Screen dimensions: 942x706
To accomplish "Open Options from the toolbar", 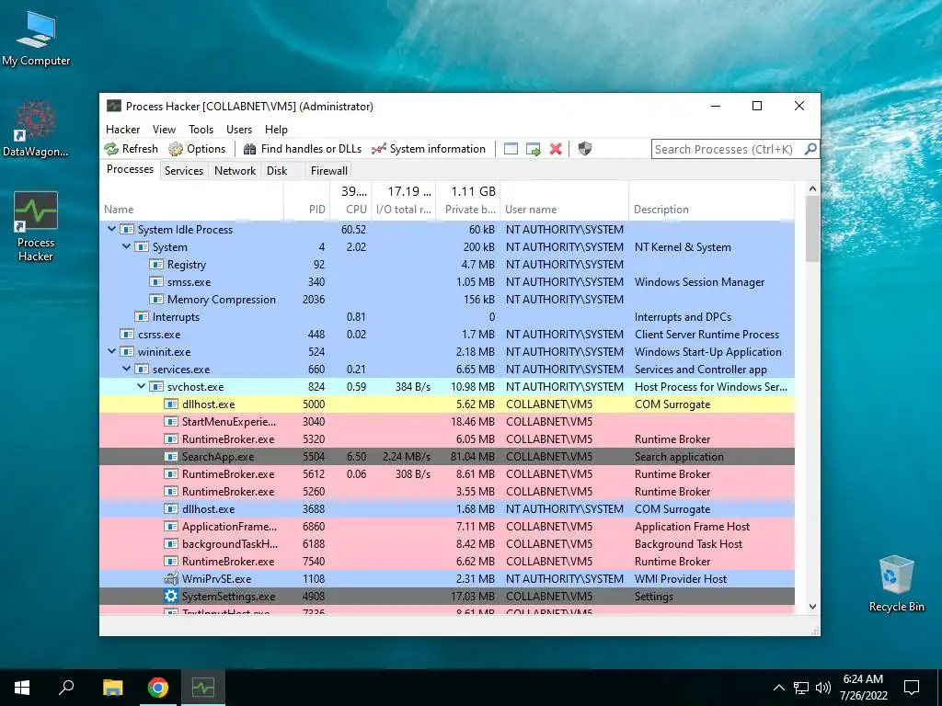I will (x=197, y=149).
